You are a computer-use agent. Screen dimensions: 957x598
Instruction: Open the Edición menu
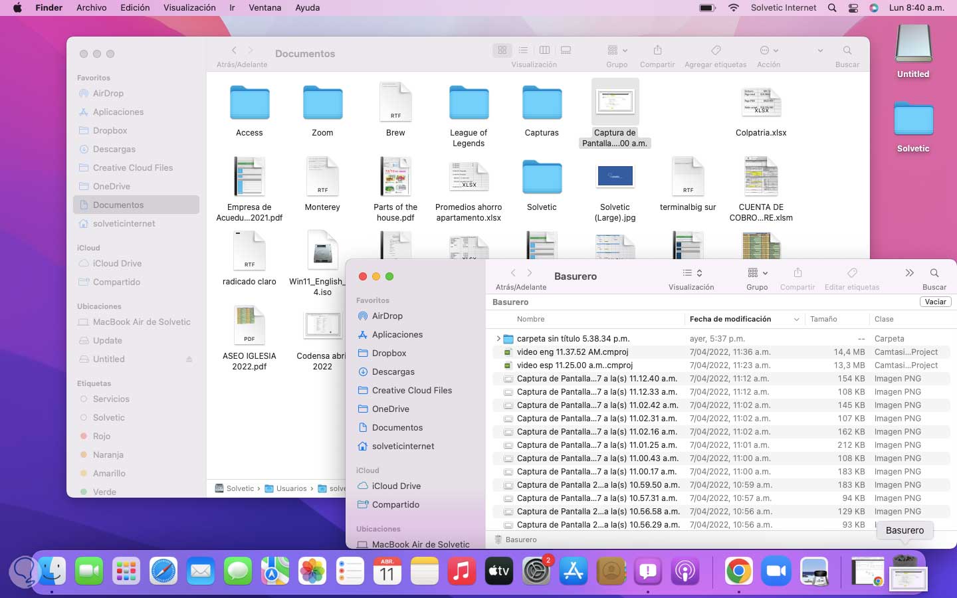pyautogui.click(x=135, y=8)
